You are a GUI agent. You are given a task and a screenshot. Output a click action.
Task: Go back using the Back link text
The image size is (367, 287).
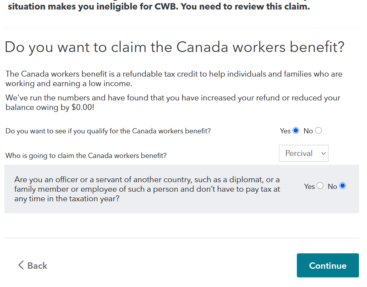pos(37,266)
